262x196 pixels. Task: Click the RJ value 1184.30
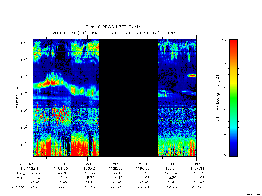point(61,168)
